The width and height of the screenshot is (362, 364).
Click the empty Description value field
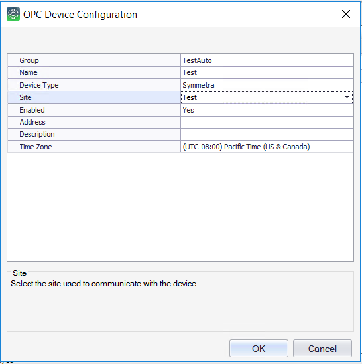coord(267,134)
